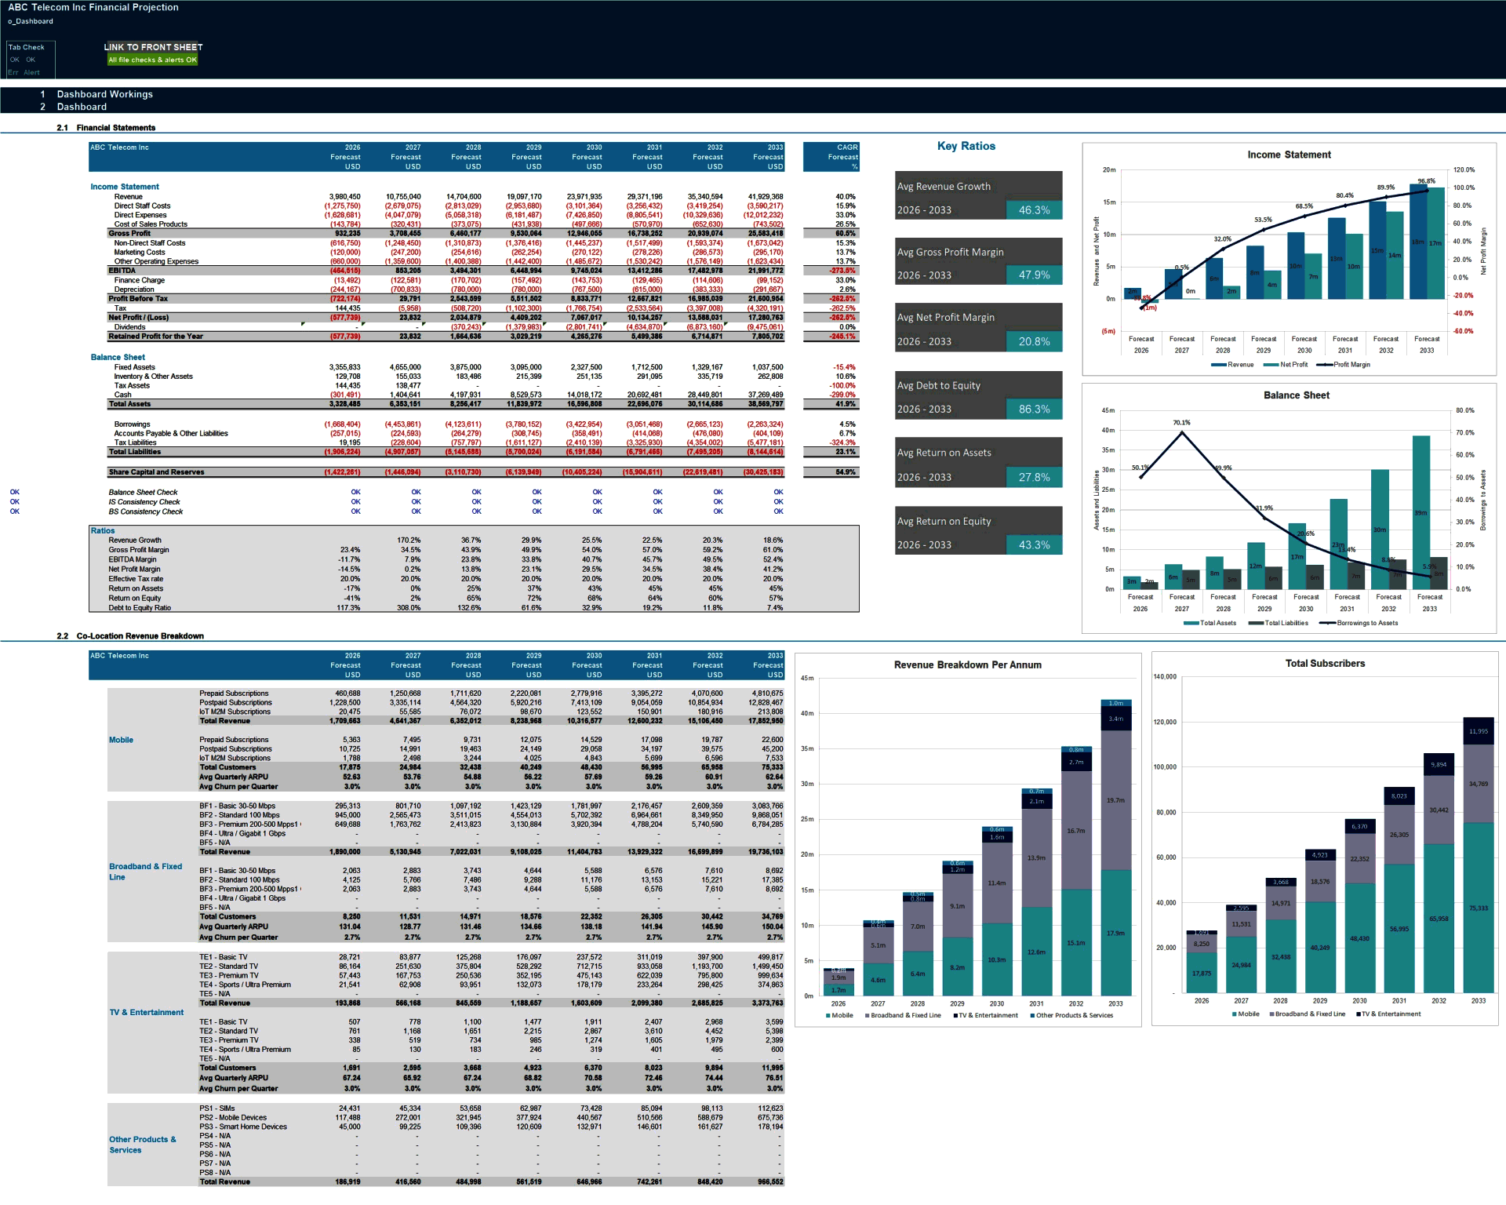This screenshot has width=1506, height=1205.
Task: Select the TV & Entertainment legend in Total Subscribers chart
Action: pos(1390,1014)
